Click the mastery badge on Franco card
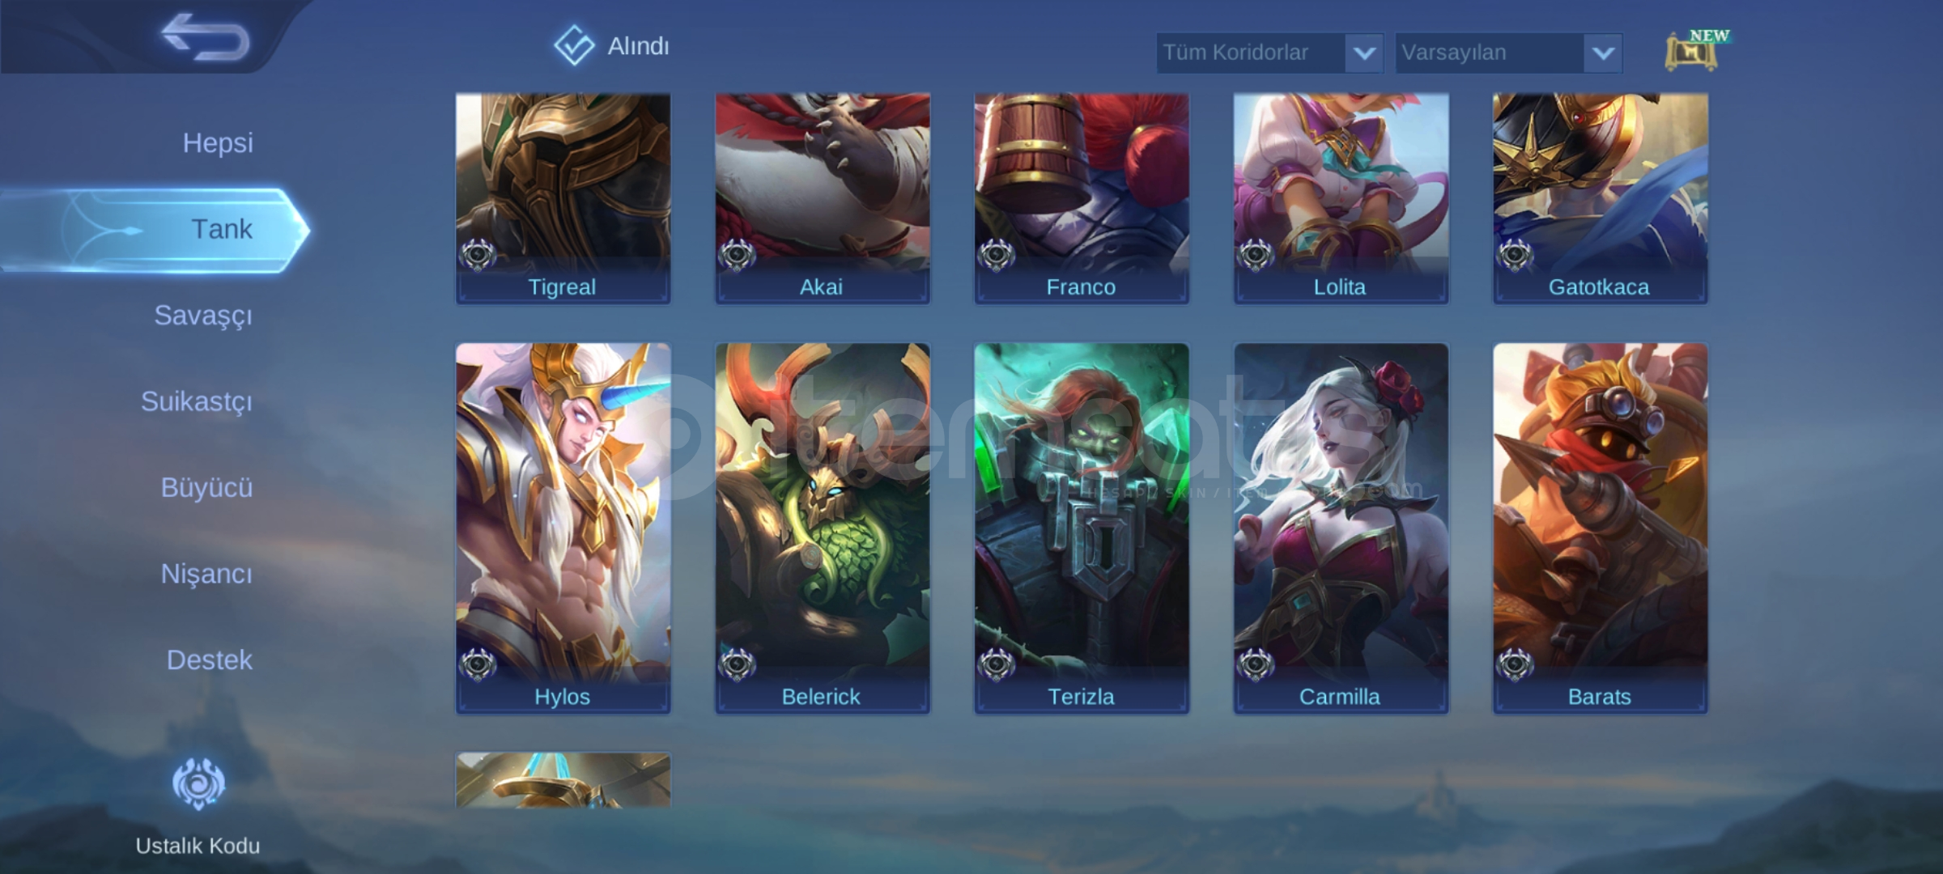 click(x=996, y=256)
